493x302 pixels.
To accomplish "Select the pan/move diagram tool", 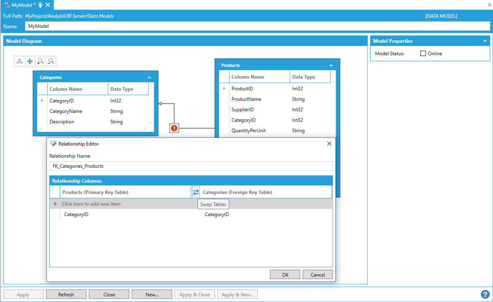I will 30,61.
